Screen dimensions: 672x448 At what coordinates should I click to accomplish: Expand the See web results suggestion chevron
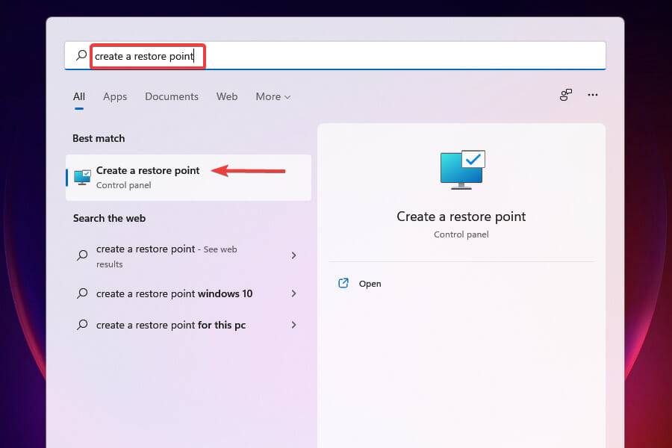click(293, 255)
